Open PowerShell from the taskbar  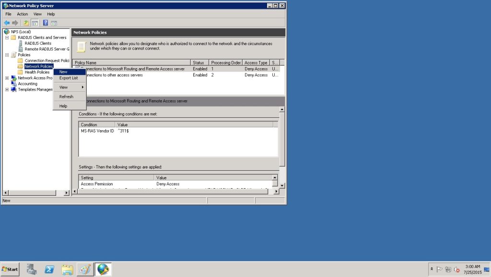point(49,269)
